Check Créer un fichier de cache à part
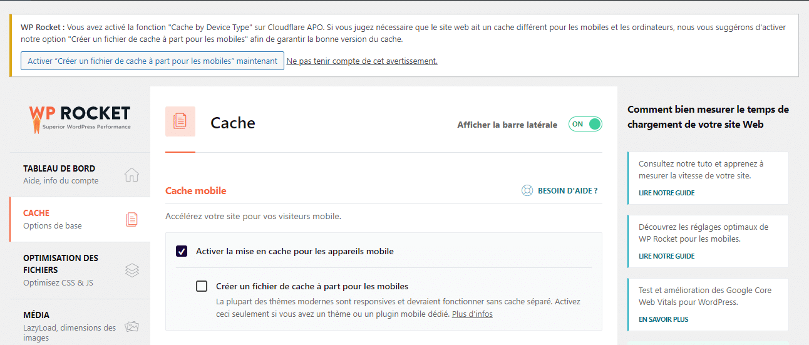 (202, 286)
